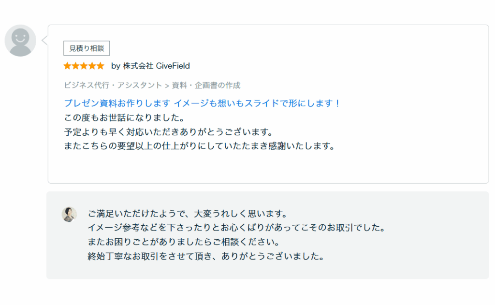
Task: Click the fourth orange rating star
Action: tap(92, 66)
